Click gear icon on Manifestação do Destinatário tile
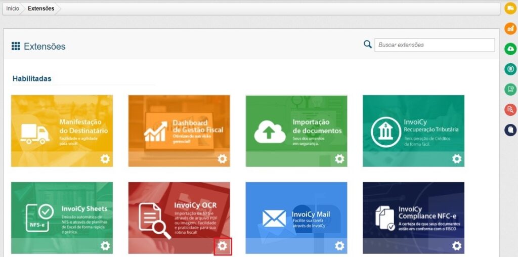Screen dimensions: 518x257 click(x=105, y=159)
